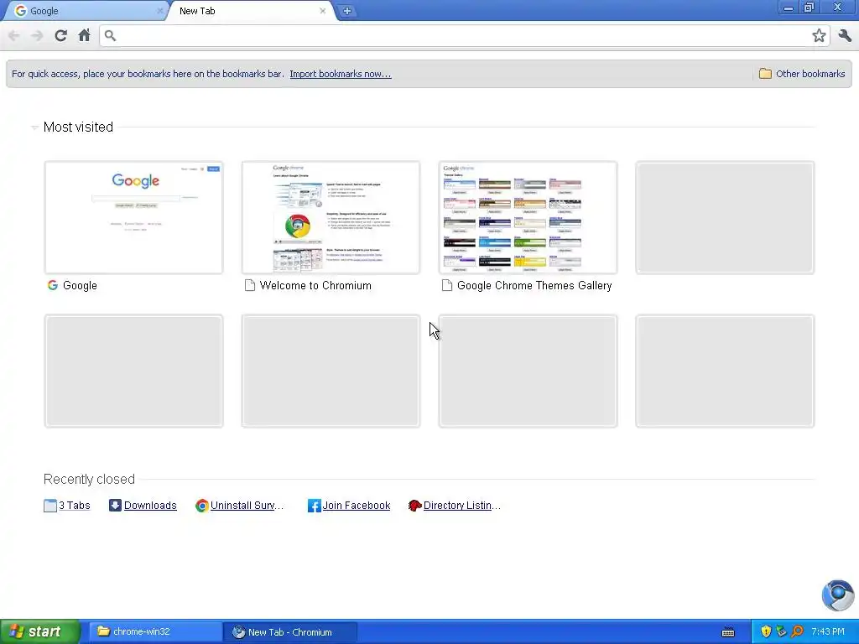859x644 pixels.
Task: Reopen the 3 Tabs recently closed
Action: (x=67, y=506)
